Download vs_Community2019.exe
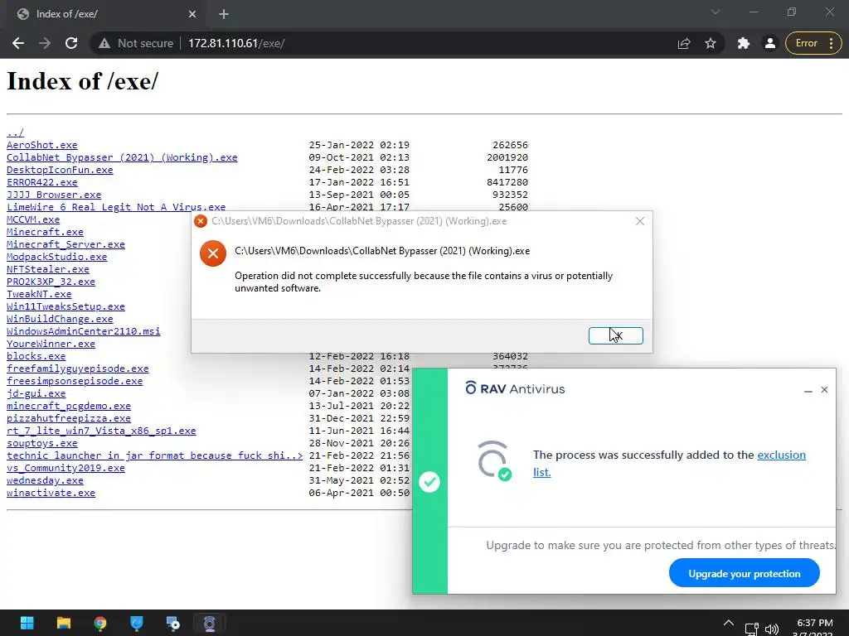The height and width of the screenshot is (636, 849). tap(66, 468)
